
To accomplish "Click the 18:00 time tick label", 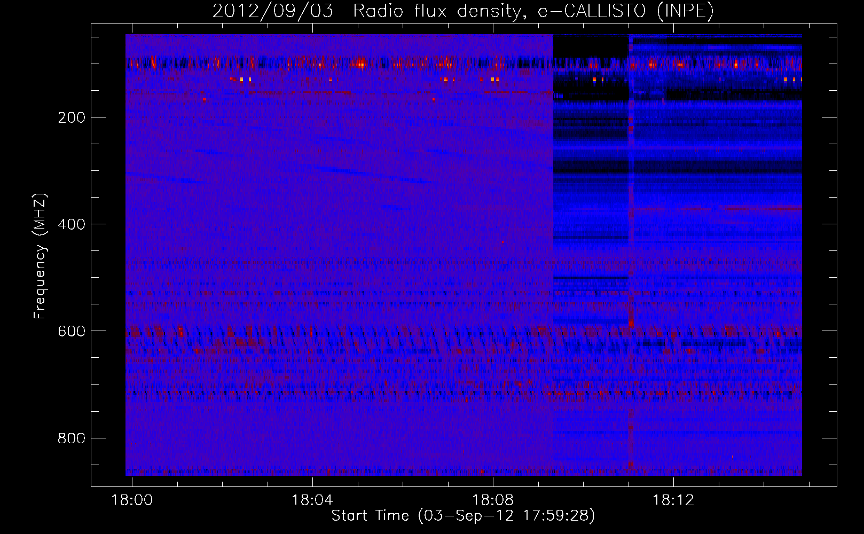I will 131,500.
